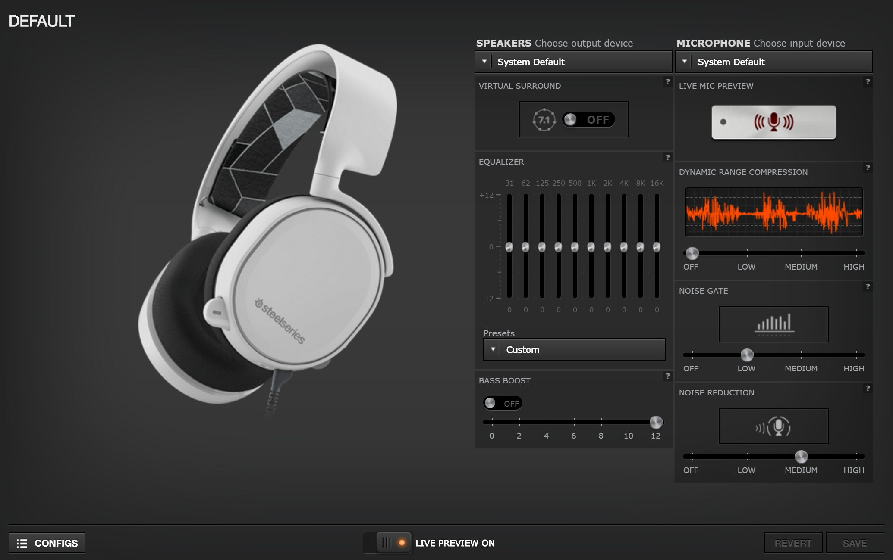The height and width of the screenshot is (560, 893).
Task: Expand the Equalizer Presets dropdown
Action: pos(492,349)
